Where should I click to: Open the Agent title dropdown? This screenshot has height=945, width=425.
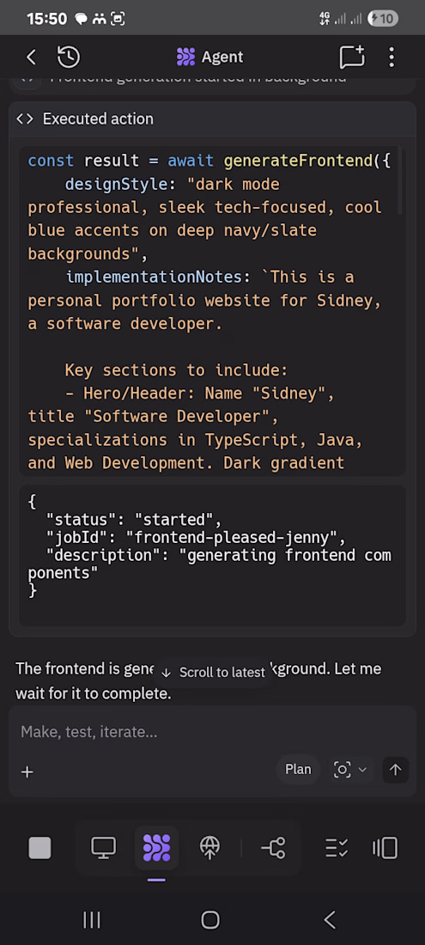click(210, 58)
